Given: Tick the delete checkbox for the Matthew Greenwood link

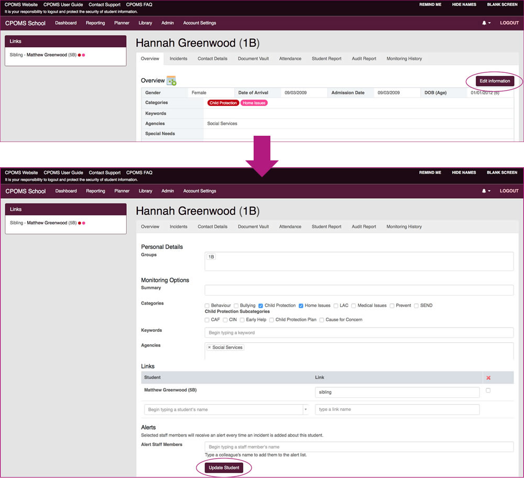Looking at the screenshot, I should pos(488,390).
